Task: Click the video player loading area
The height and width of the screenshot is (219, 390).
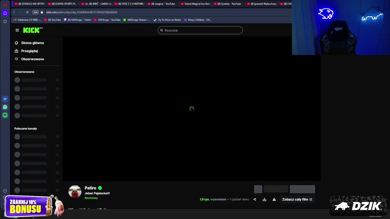Action: click(x=192, y=109)
